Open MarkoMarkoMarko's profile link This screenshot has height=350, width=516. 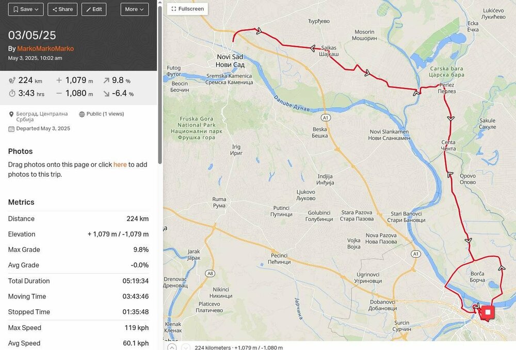(45, 48)
